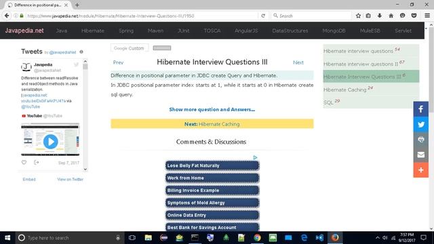
Task: Play the YouTube video thumbnail in tweet
Action: [50, 142]
